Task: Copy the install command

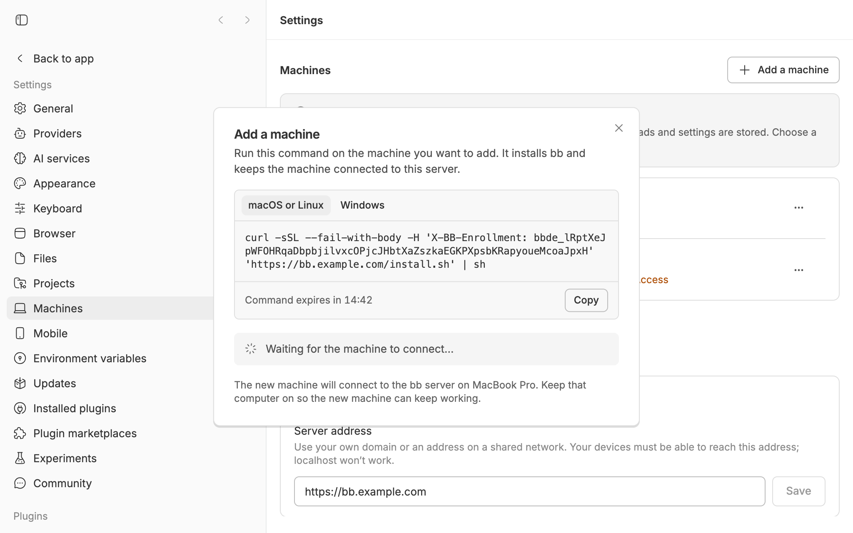Action: pyautogui.click(x=586, y=300)
